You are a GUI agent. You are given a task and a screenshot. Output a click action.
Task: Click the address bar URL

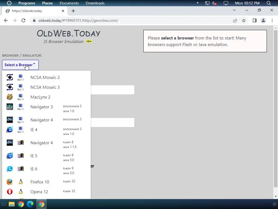click(78, 20)
